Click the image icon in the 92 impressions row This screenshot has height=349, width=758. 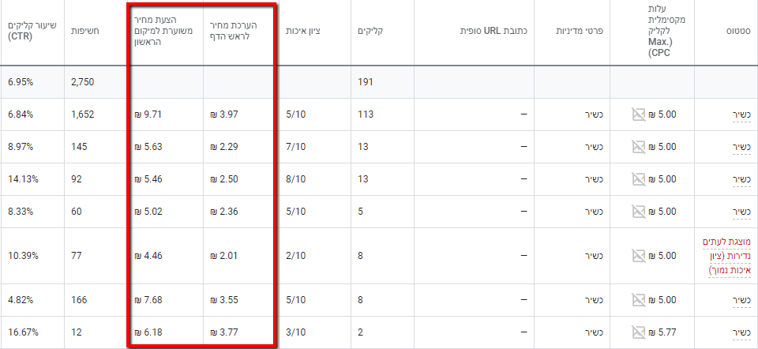point(639,179)
